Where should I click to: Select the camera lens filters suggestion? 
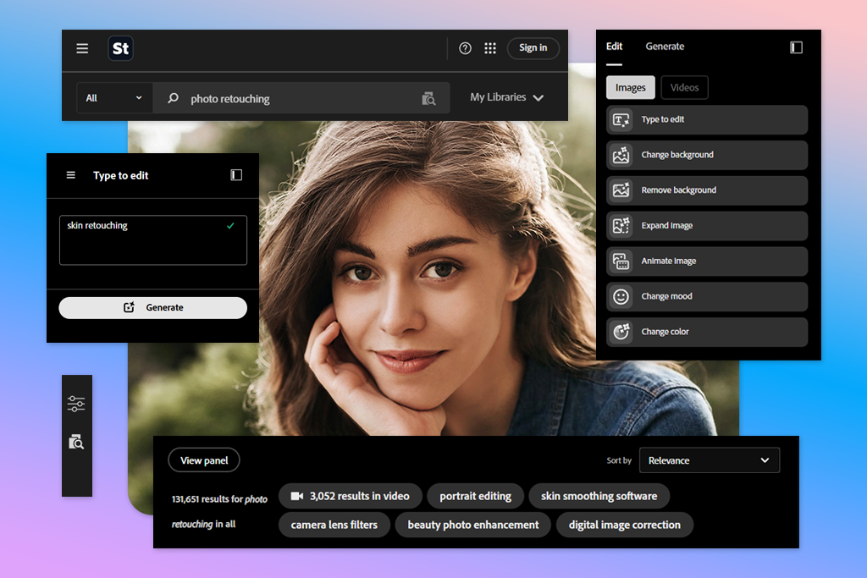(x=334, y=525)
